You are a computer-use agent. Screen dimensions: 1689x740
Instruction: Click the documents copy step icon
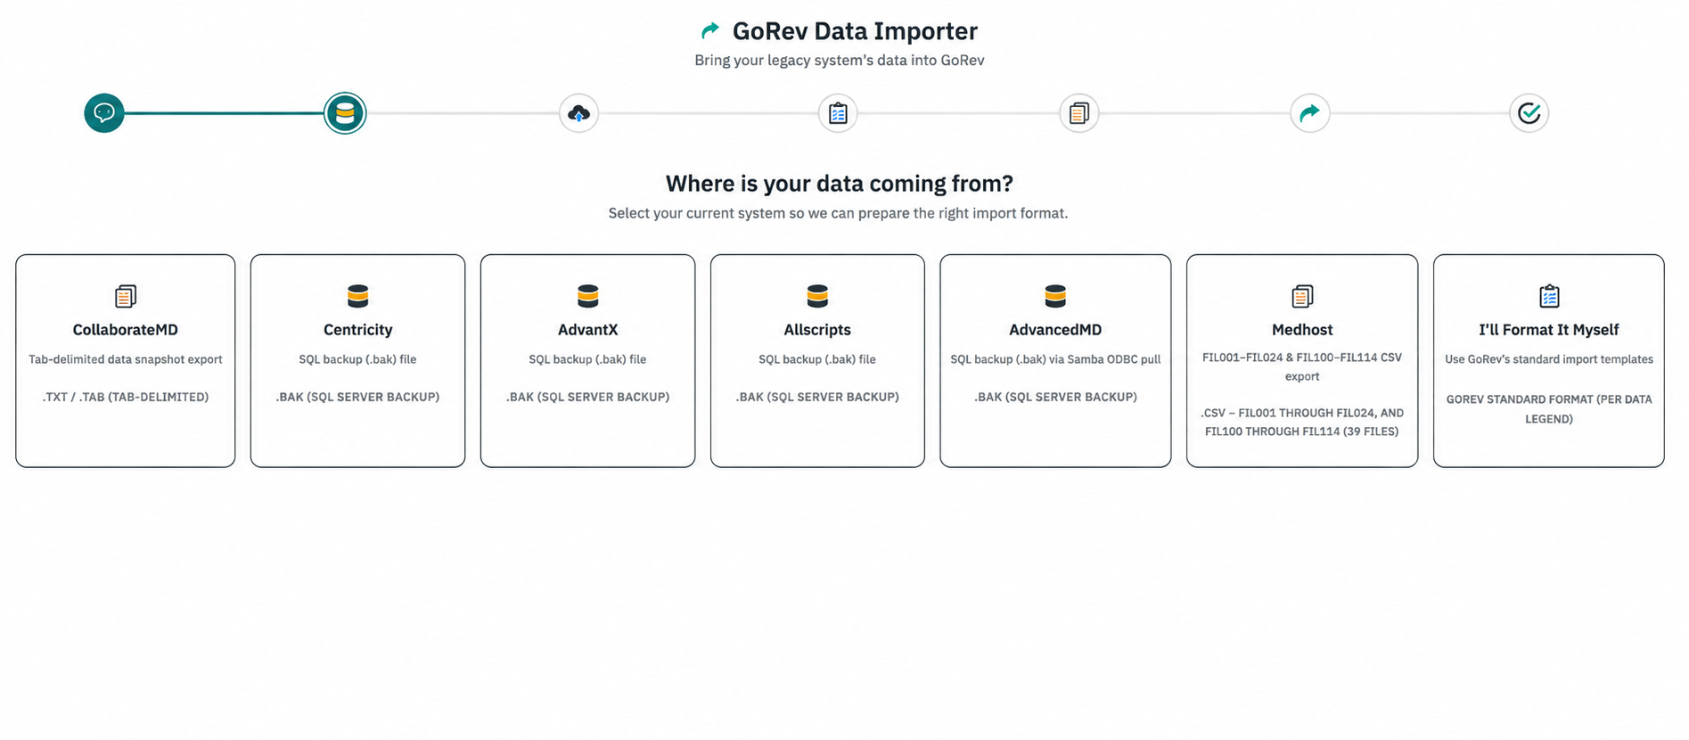click(1079, 113)
